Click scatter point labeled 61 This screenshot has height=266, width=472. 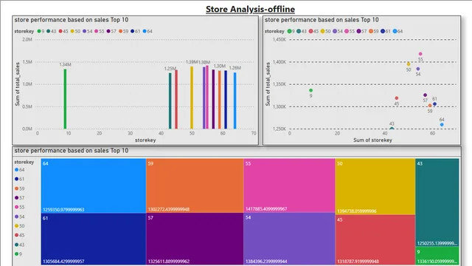(x=434, y=104)
